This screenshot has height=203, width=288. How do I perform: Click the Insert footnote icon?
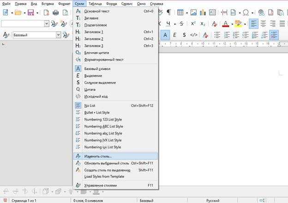coord(271,12)
